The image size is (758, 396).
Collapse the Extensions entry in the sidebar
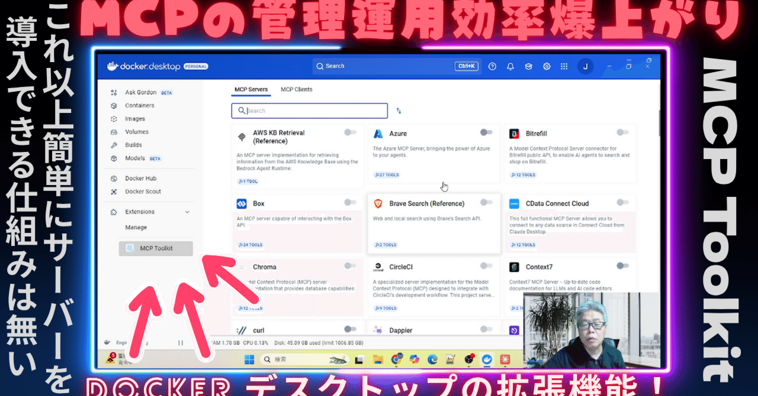(x=187, y=212)
